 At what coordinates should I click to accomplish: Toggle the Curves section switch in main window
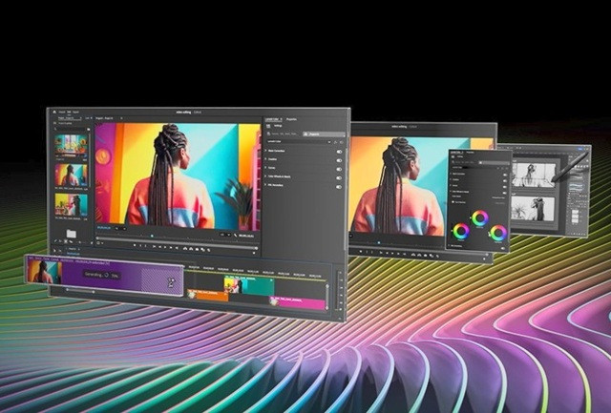click(339, 169)
